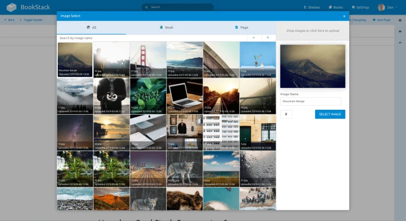
Task: Click the image upload drop zone
Action: [x=313, y=31]
